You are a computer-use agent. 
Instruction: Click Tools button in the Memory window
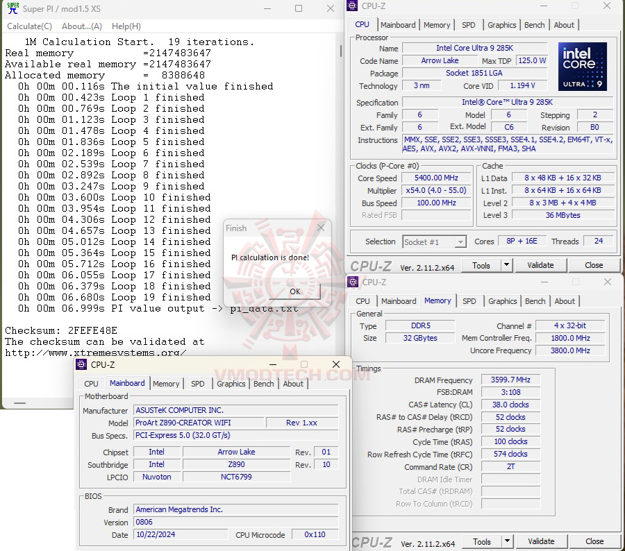pos(482,542)
